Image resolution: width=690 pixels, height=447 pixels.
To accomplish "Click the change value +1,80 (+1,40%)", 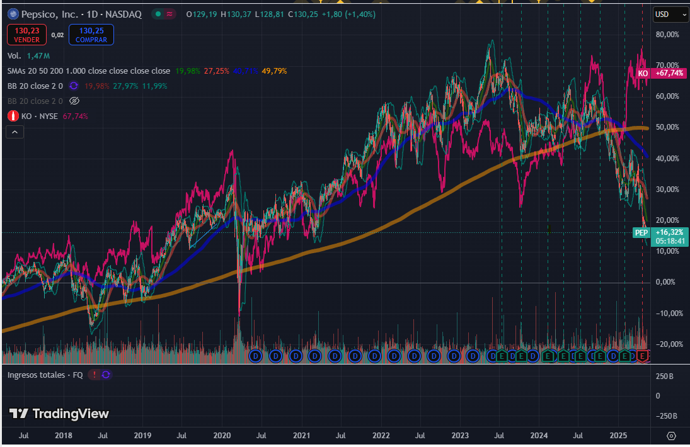I will pyautogui.click(x=348, y=14).
